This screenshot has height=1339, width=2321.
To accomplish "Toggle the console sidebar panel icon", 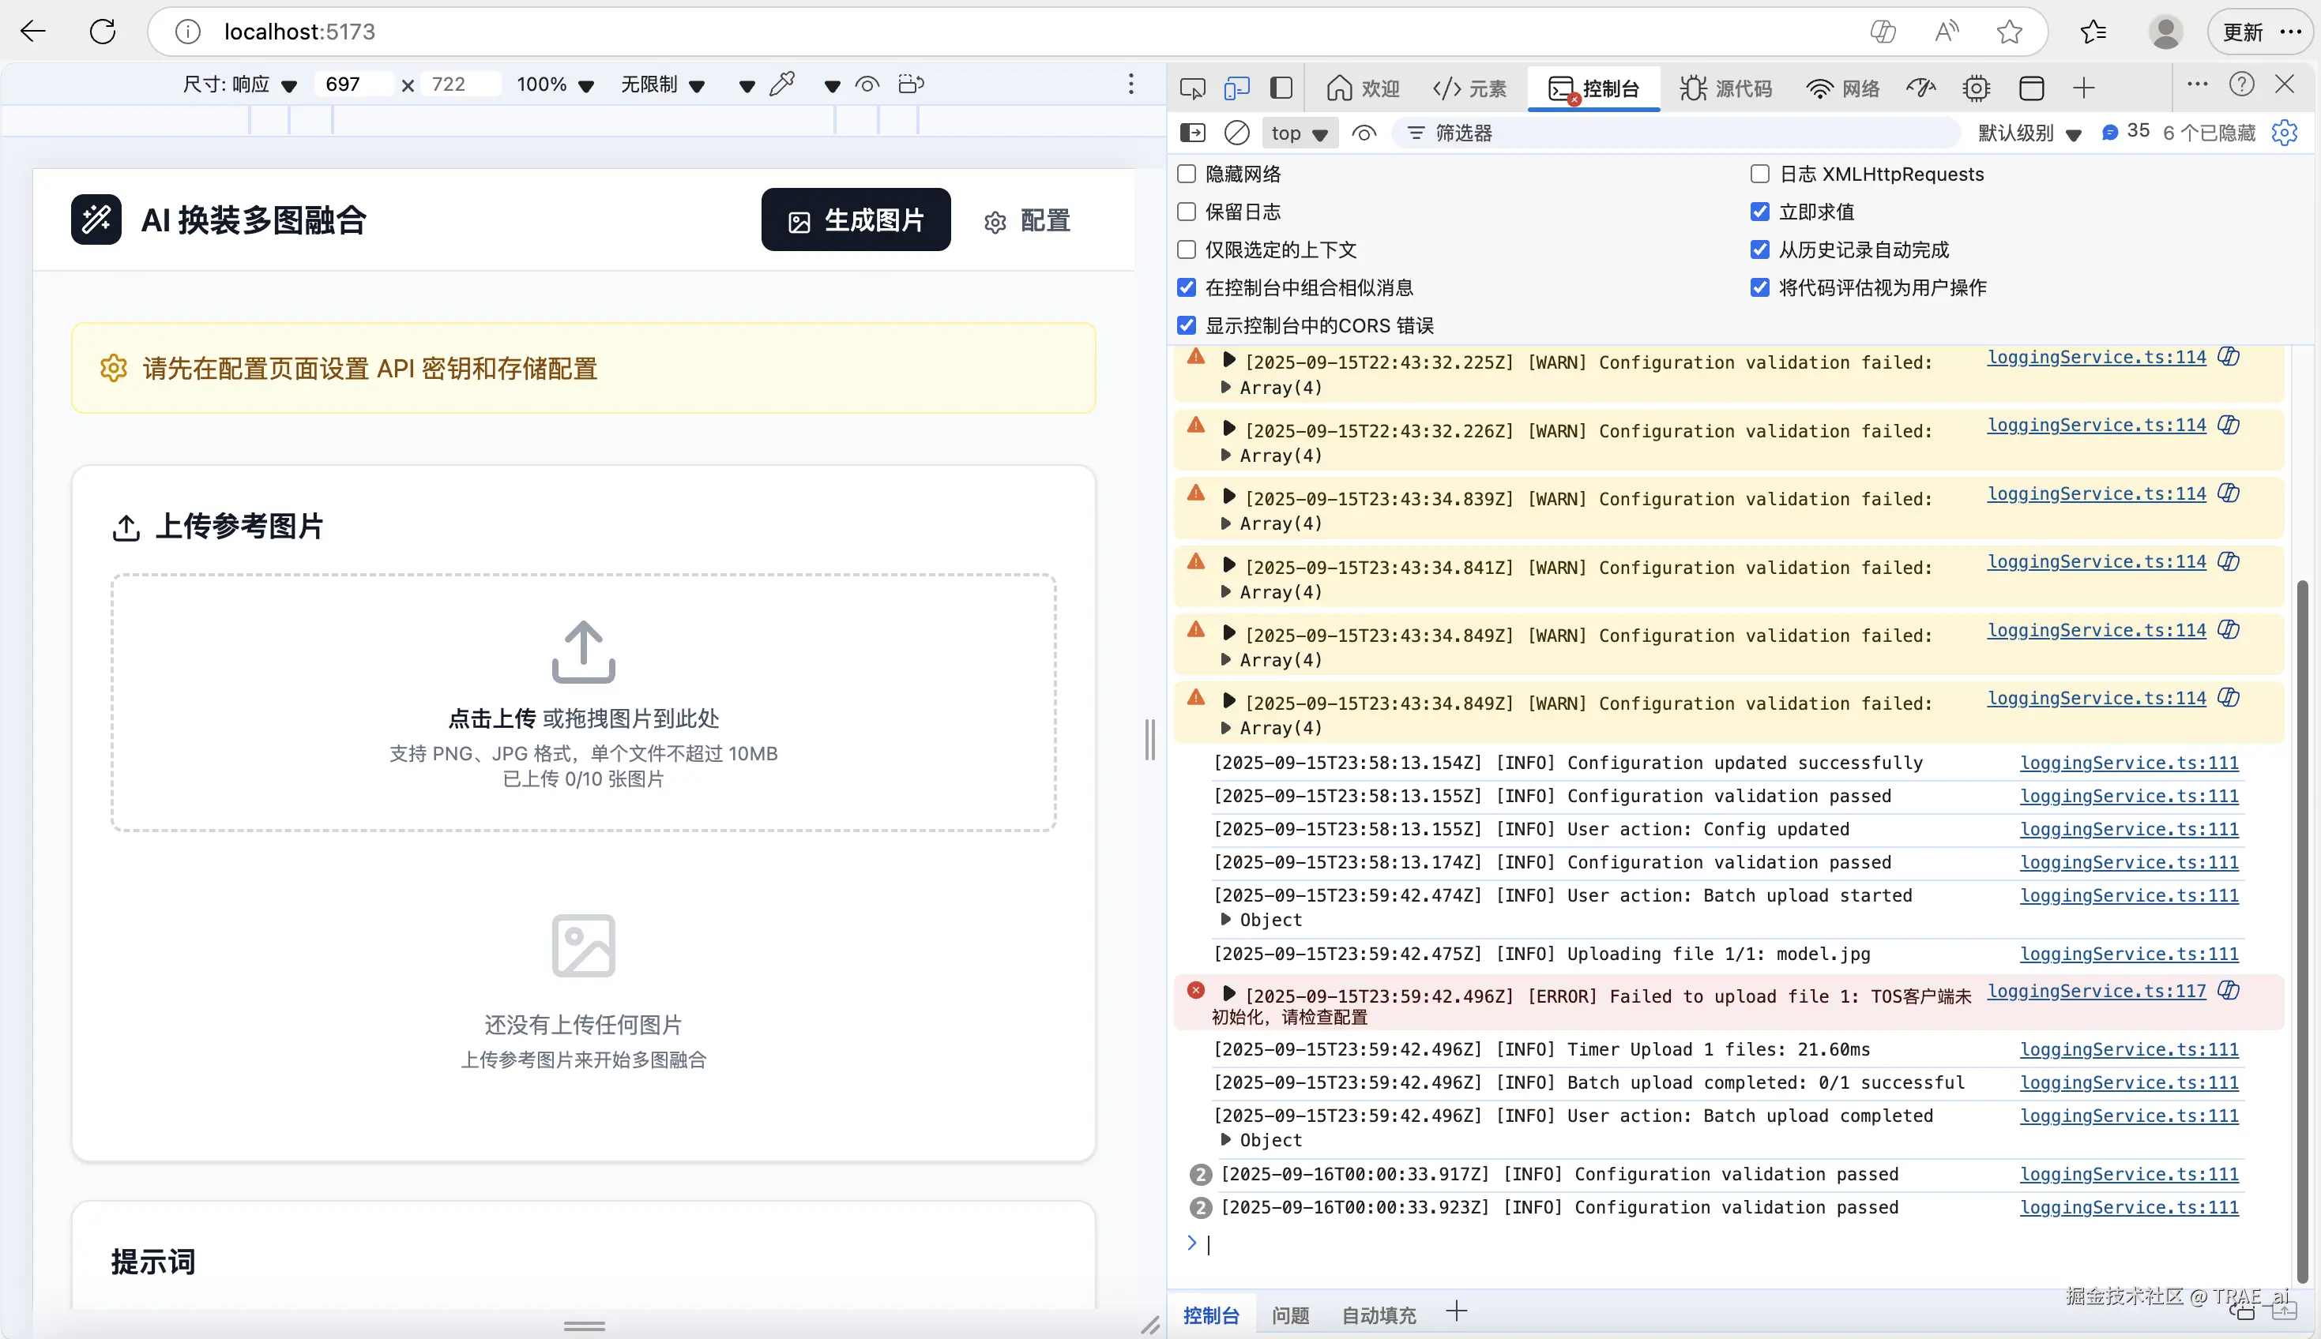I will [1192, 133].
